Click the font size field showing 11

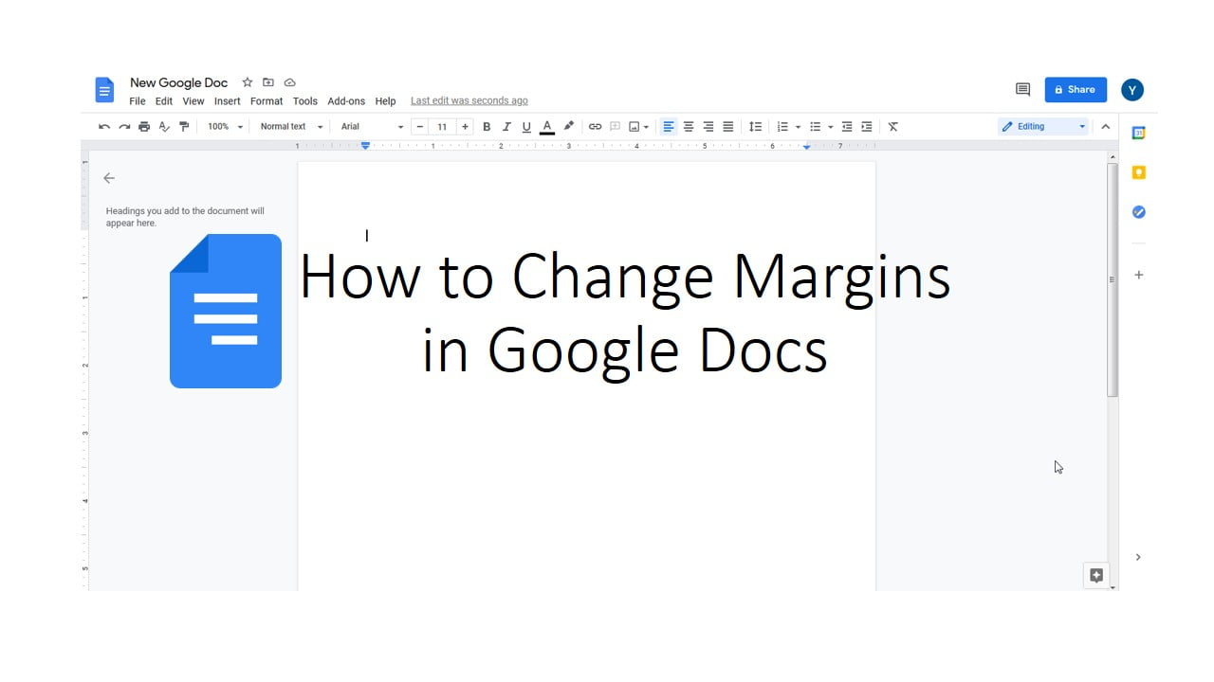[442, 127]
